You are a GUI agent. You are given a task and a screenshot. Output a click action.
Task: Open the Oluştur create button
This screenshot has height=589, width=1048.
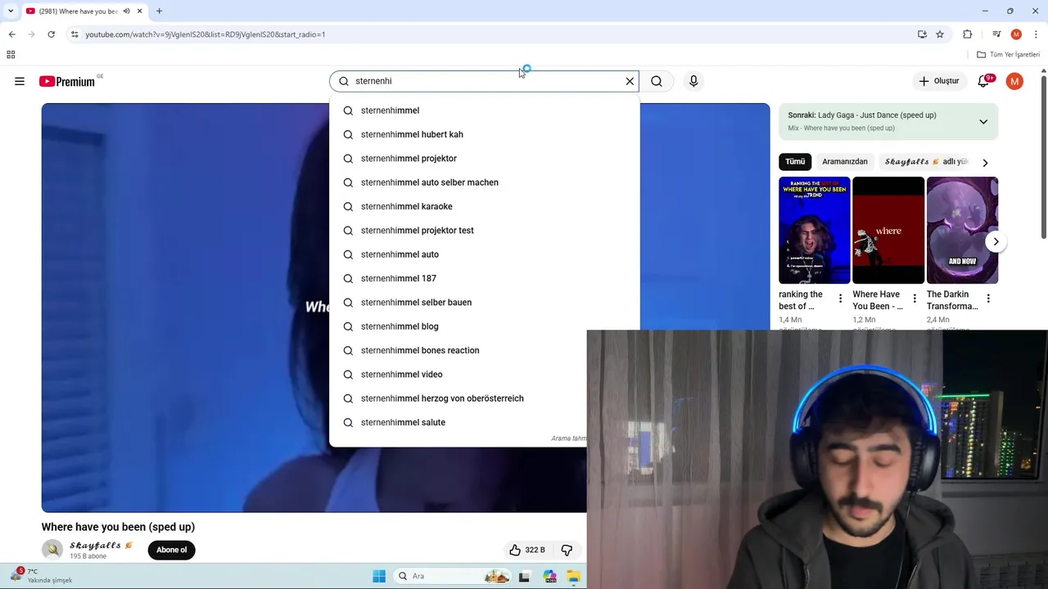(x=939, y=81)
